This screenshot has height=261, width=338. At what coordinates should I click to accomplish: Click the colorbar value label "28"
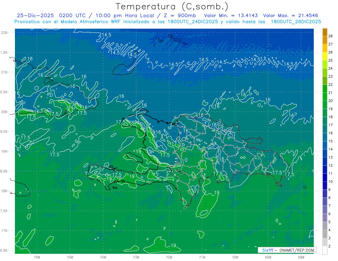331,36
